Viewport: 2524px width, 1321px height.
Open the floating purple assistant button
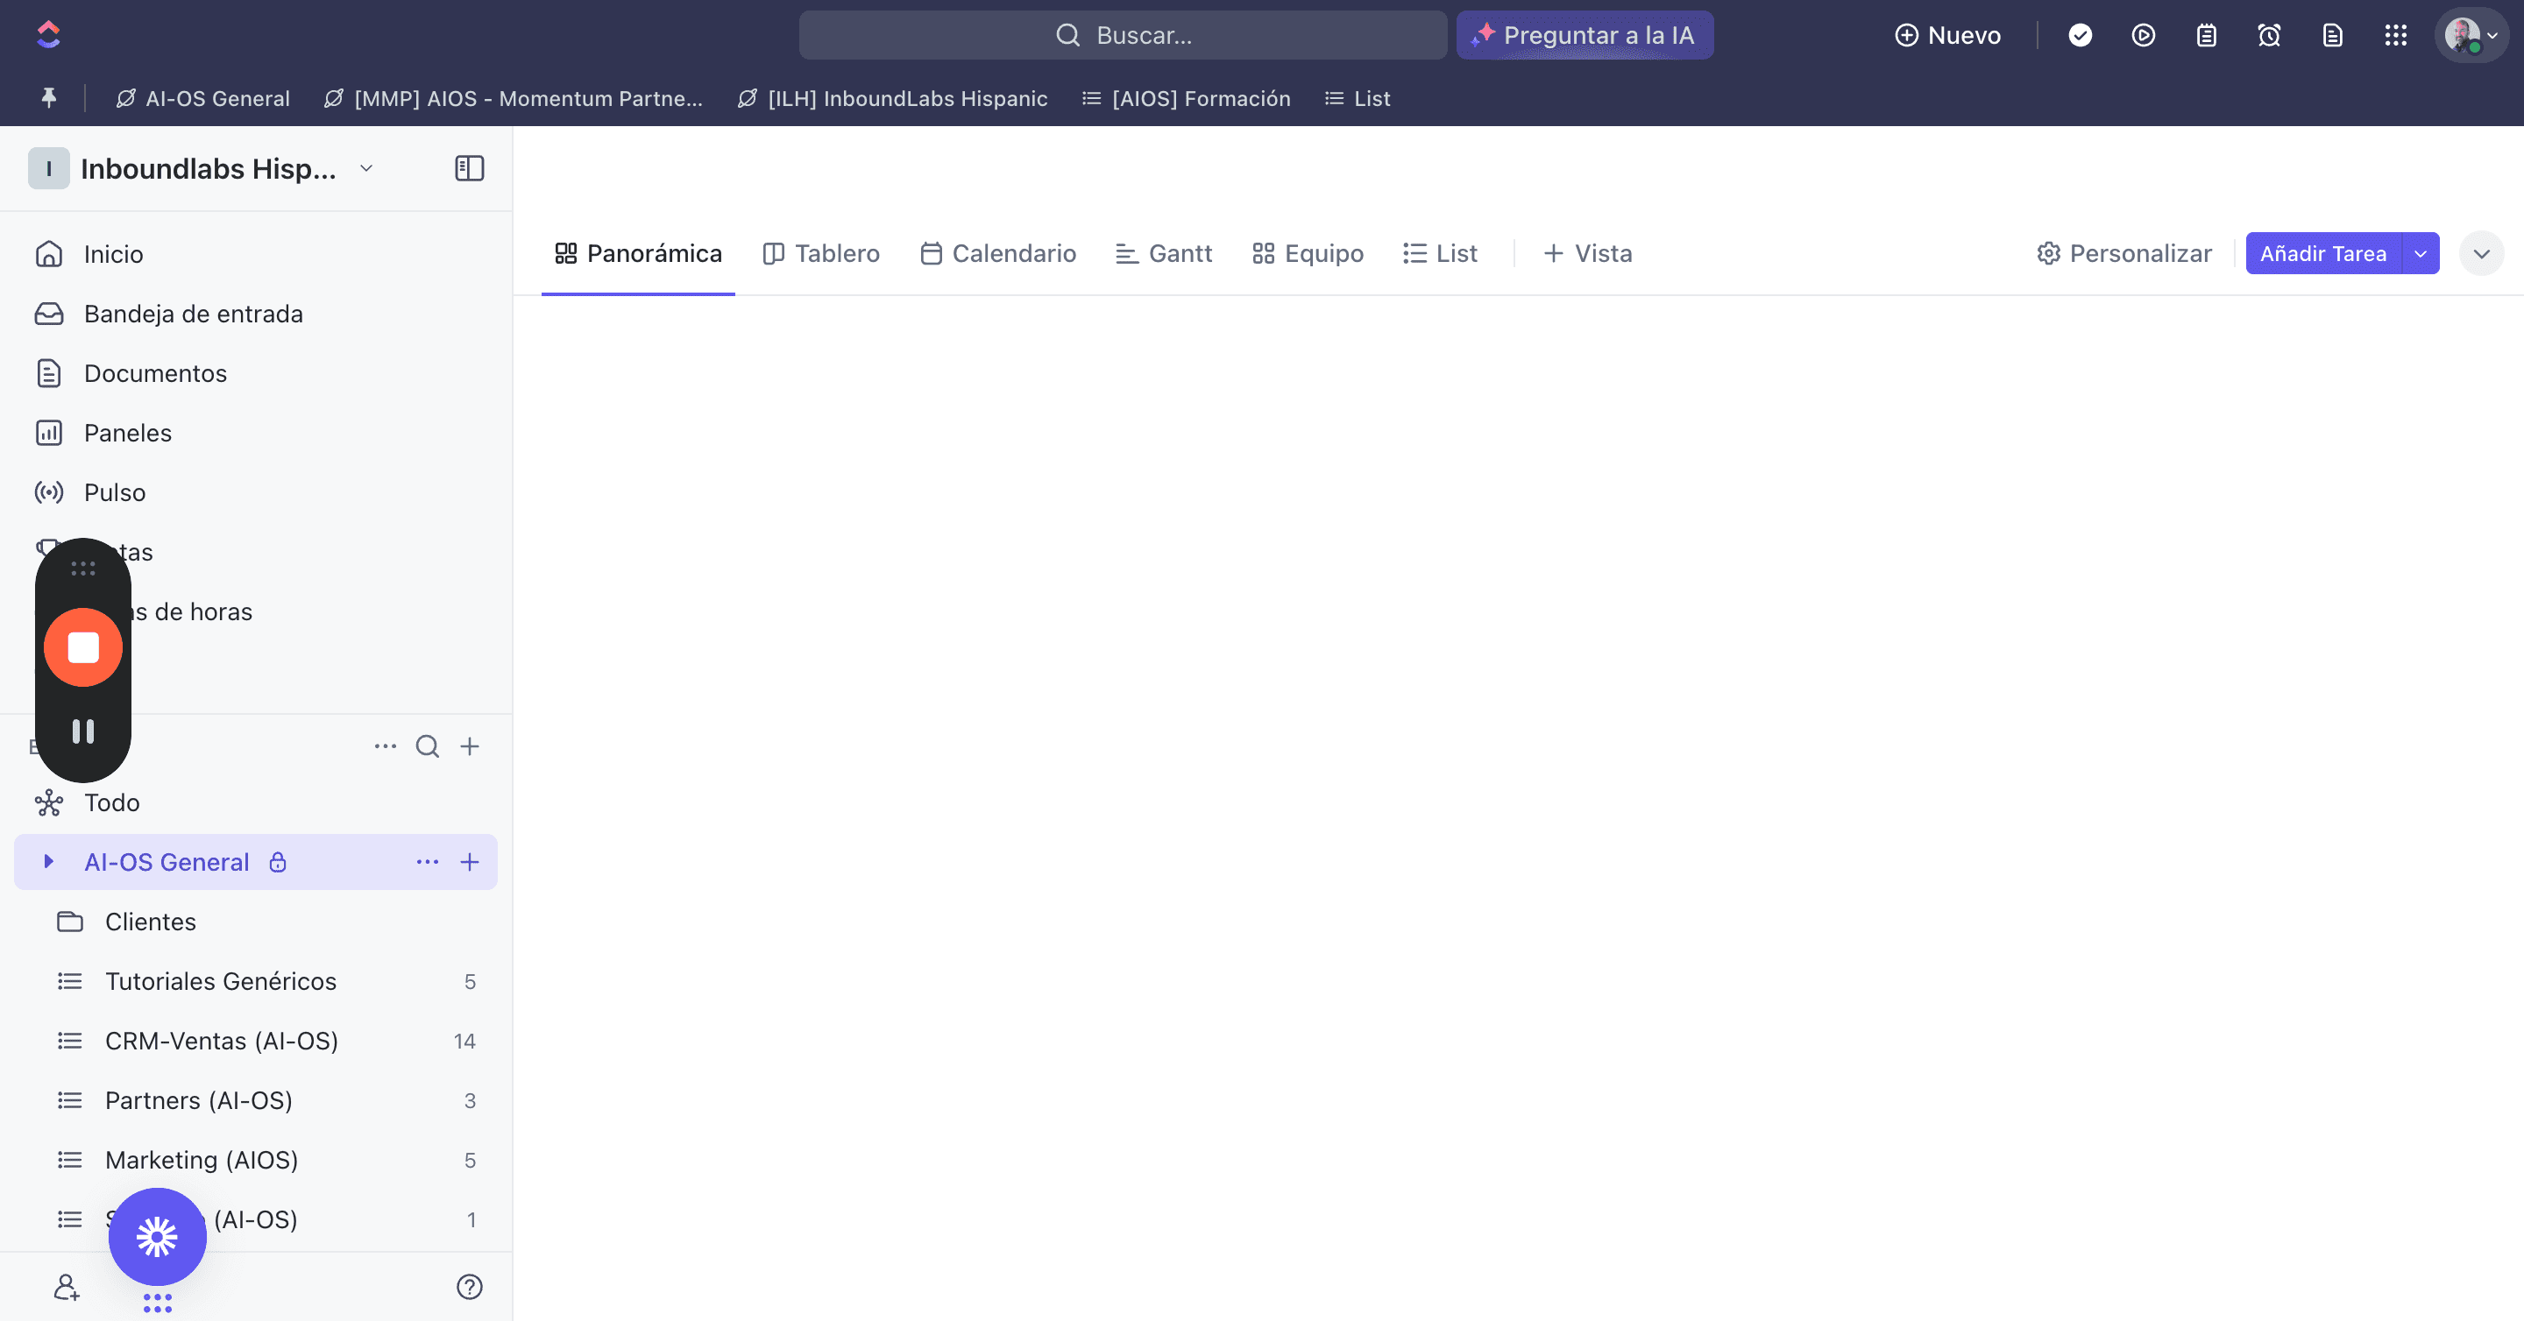click(x=157, y=1237)
